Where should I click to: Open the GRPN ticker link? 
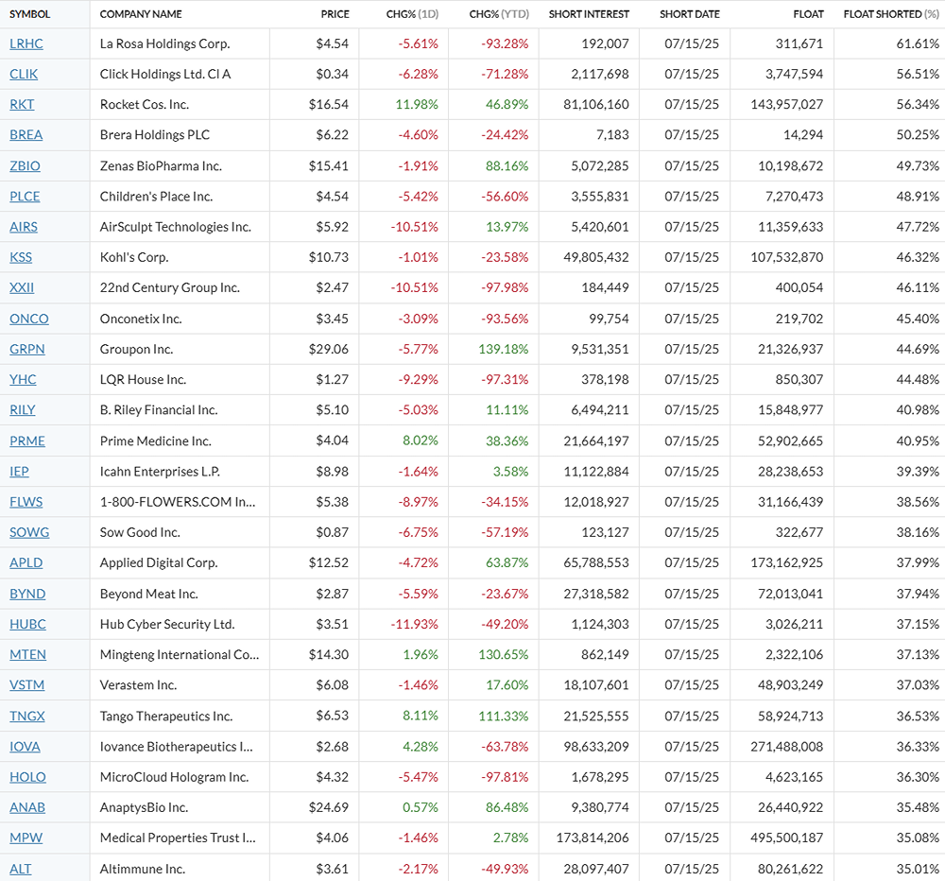coord(27,349)
